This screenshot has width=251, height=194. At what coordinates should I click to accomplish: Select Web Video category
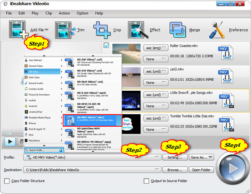(43, 77)
